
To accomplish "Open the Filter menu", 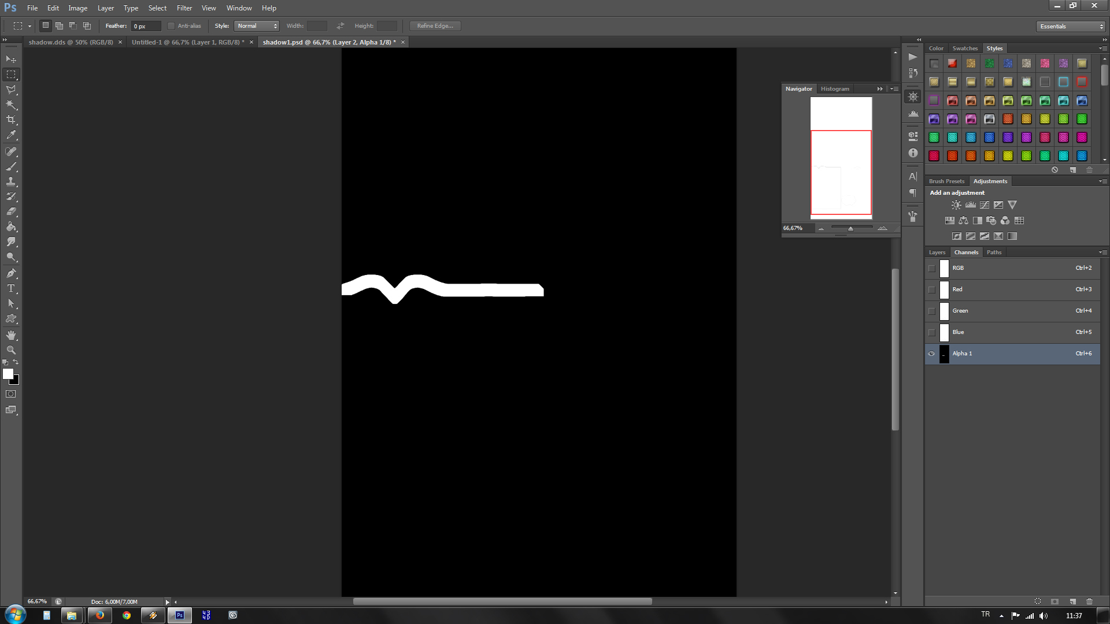I will coord(184,8).
